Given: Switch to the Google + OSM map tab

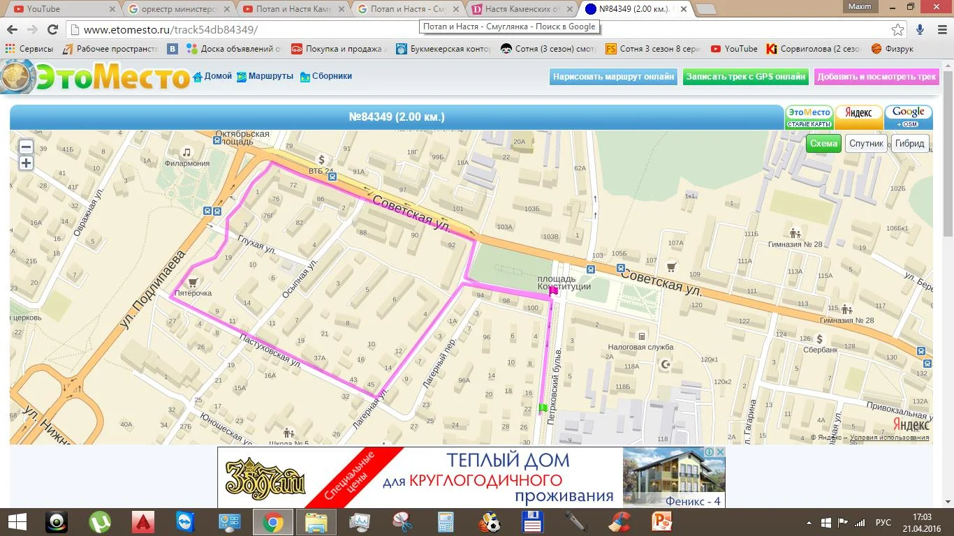Looking at the screenshot, I should click(908, 117).
